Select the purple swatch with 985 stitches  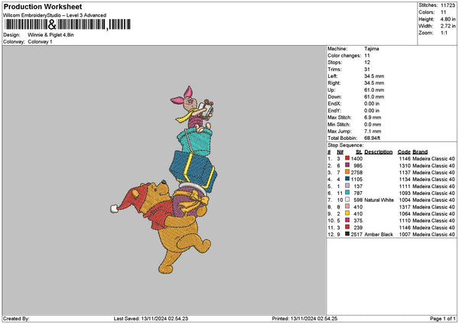click(x=347, y=164)
